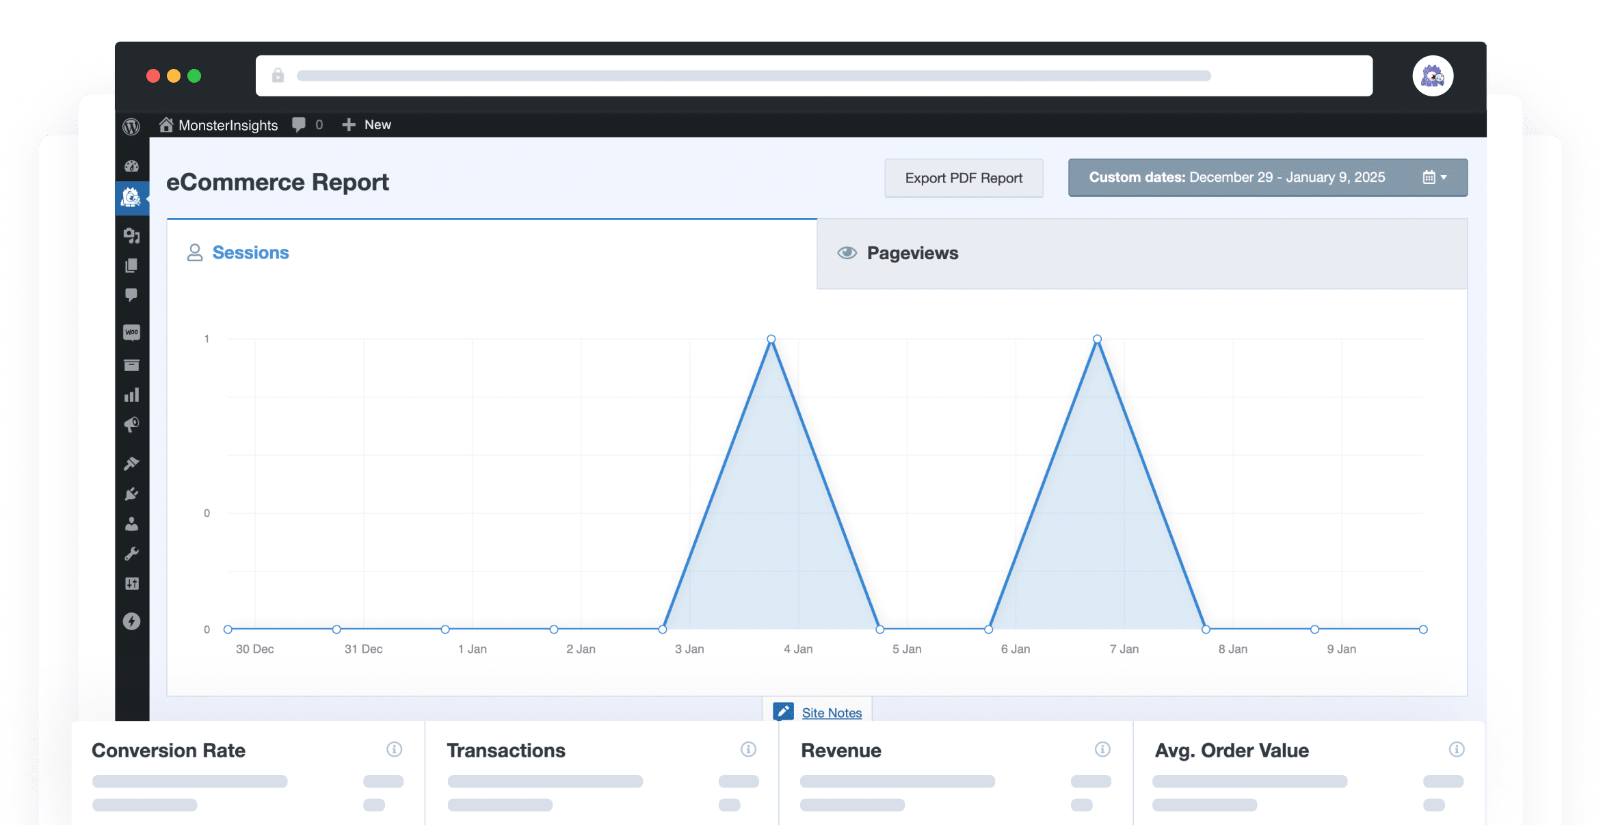Open the custom dates range dropdown
The image size is (1603, 825).
1267,178
